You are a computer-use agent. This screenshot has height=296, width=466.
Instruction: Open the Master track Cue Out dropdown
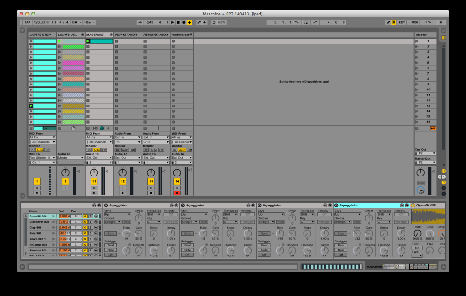pos(425,153)
